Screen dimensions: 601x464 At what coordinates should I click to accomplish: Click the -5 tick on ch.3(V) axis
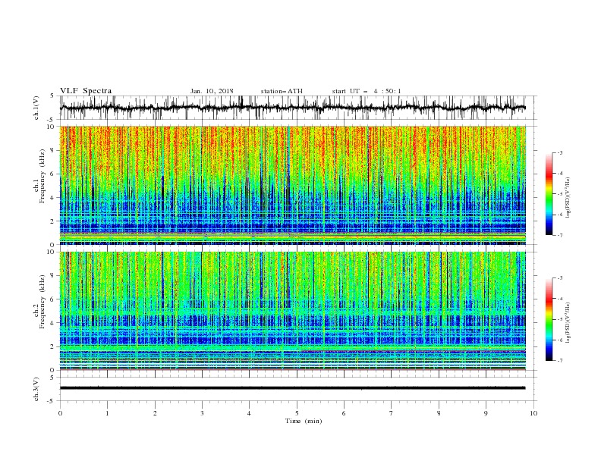click(x=52, y=401)
